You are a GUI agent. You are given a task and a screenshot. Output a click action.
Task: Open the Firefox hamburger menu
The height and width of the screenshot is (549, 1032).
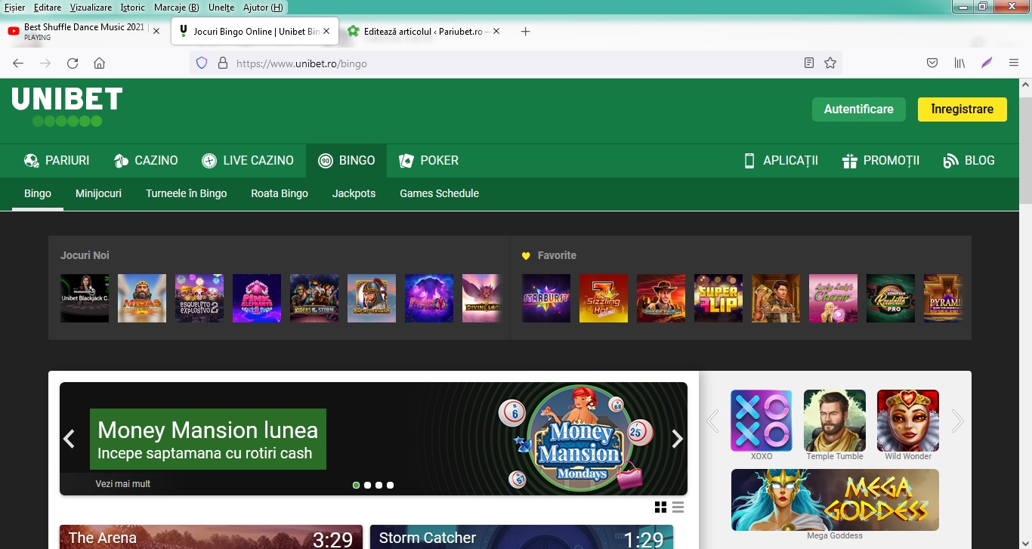[1014, 63]
